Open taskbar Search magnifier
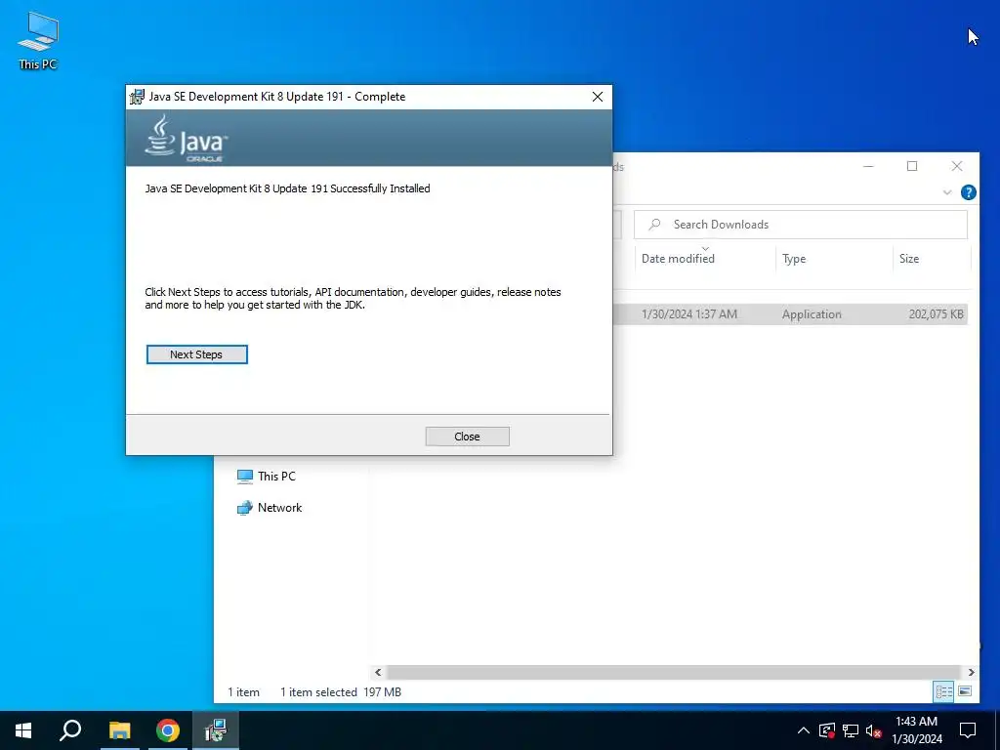 click(x=70, y=730)
